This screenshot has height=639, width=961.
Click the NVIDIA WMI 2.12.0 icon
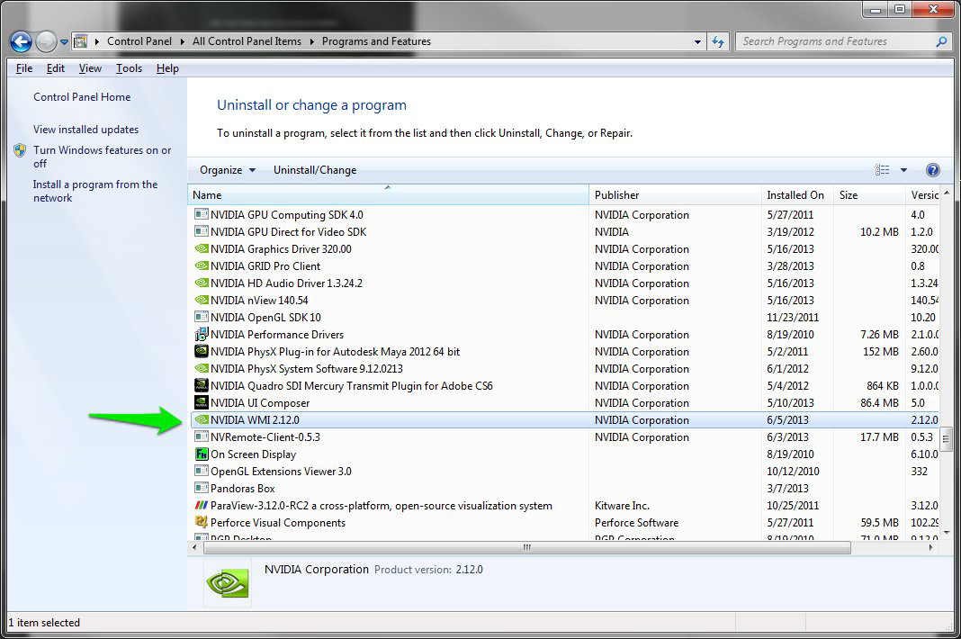pos(201,420)
